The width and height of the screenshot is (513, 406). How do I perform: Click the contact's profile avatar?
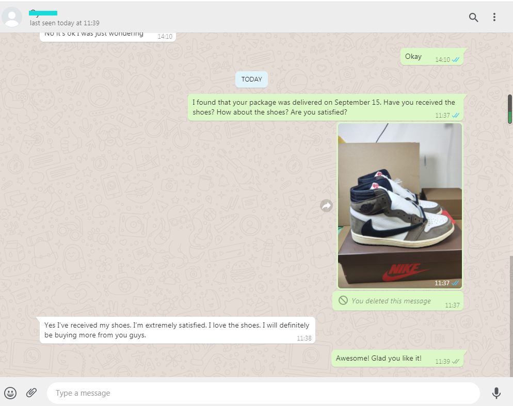12,18
